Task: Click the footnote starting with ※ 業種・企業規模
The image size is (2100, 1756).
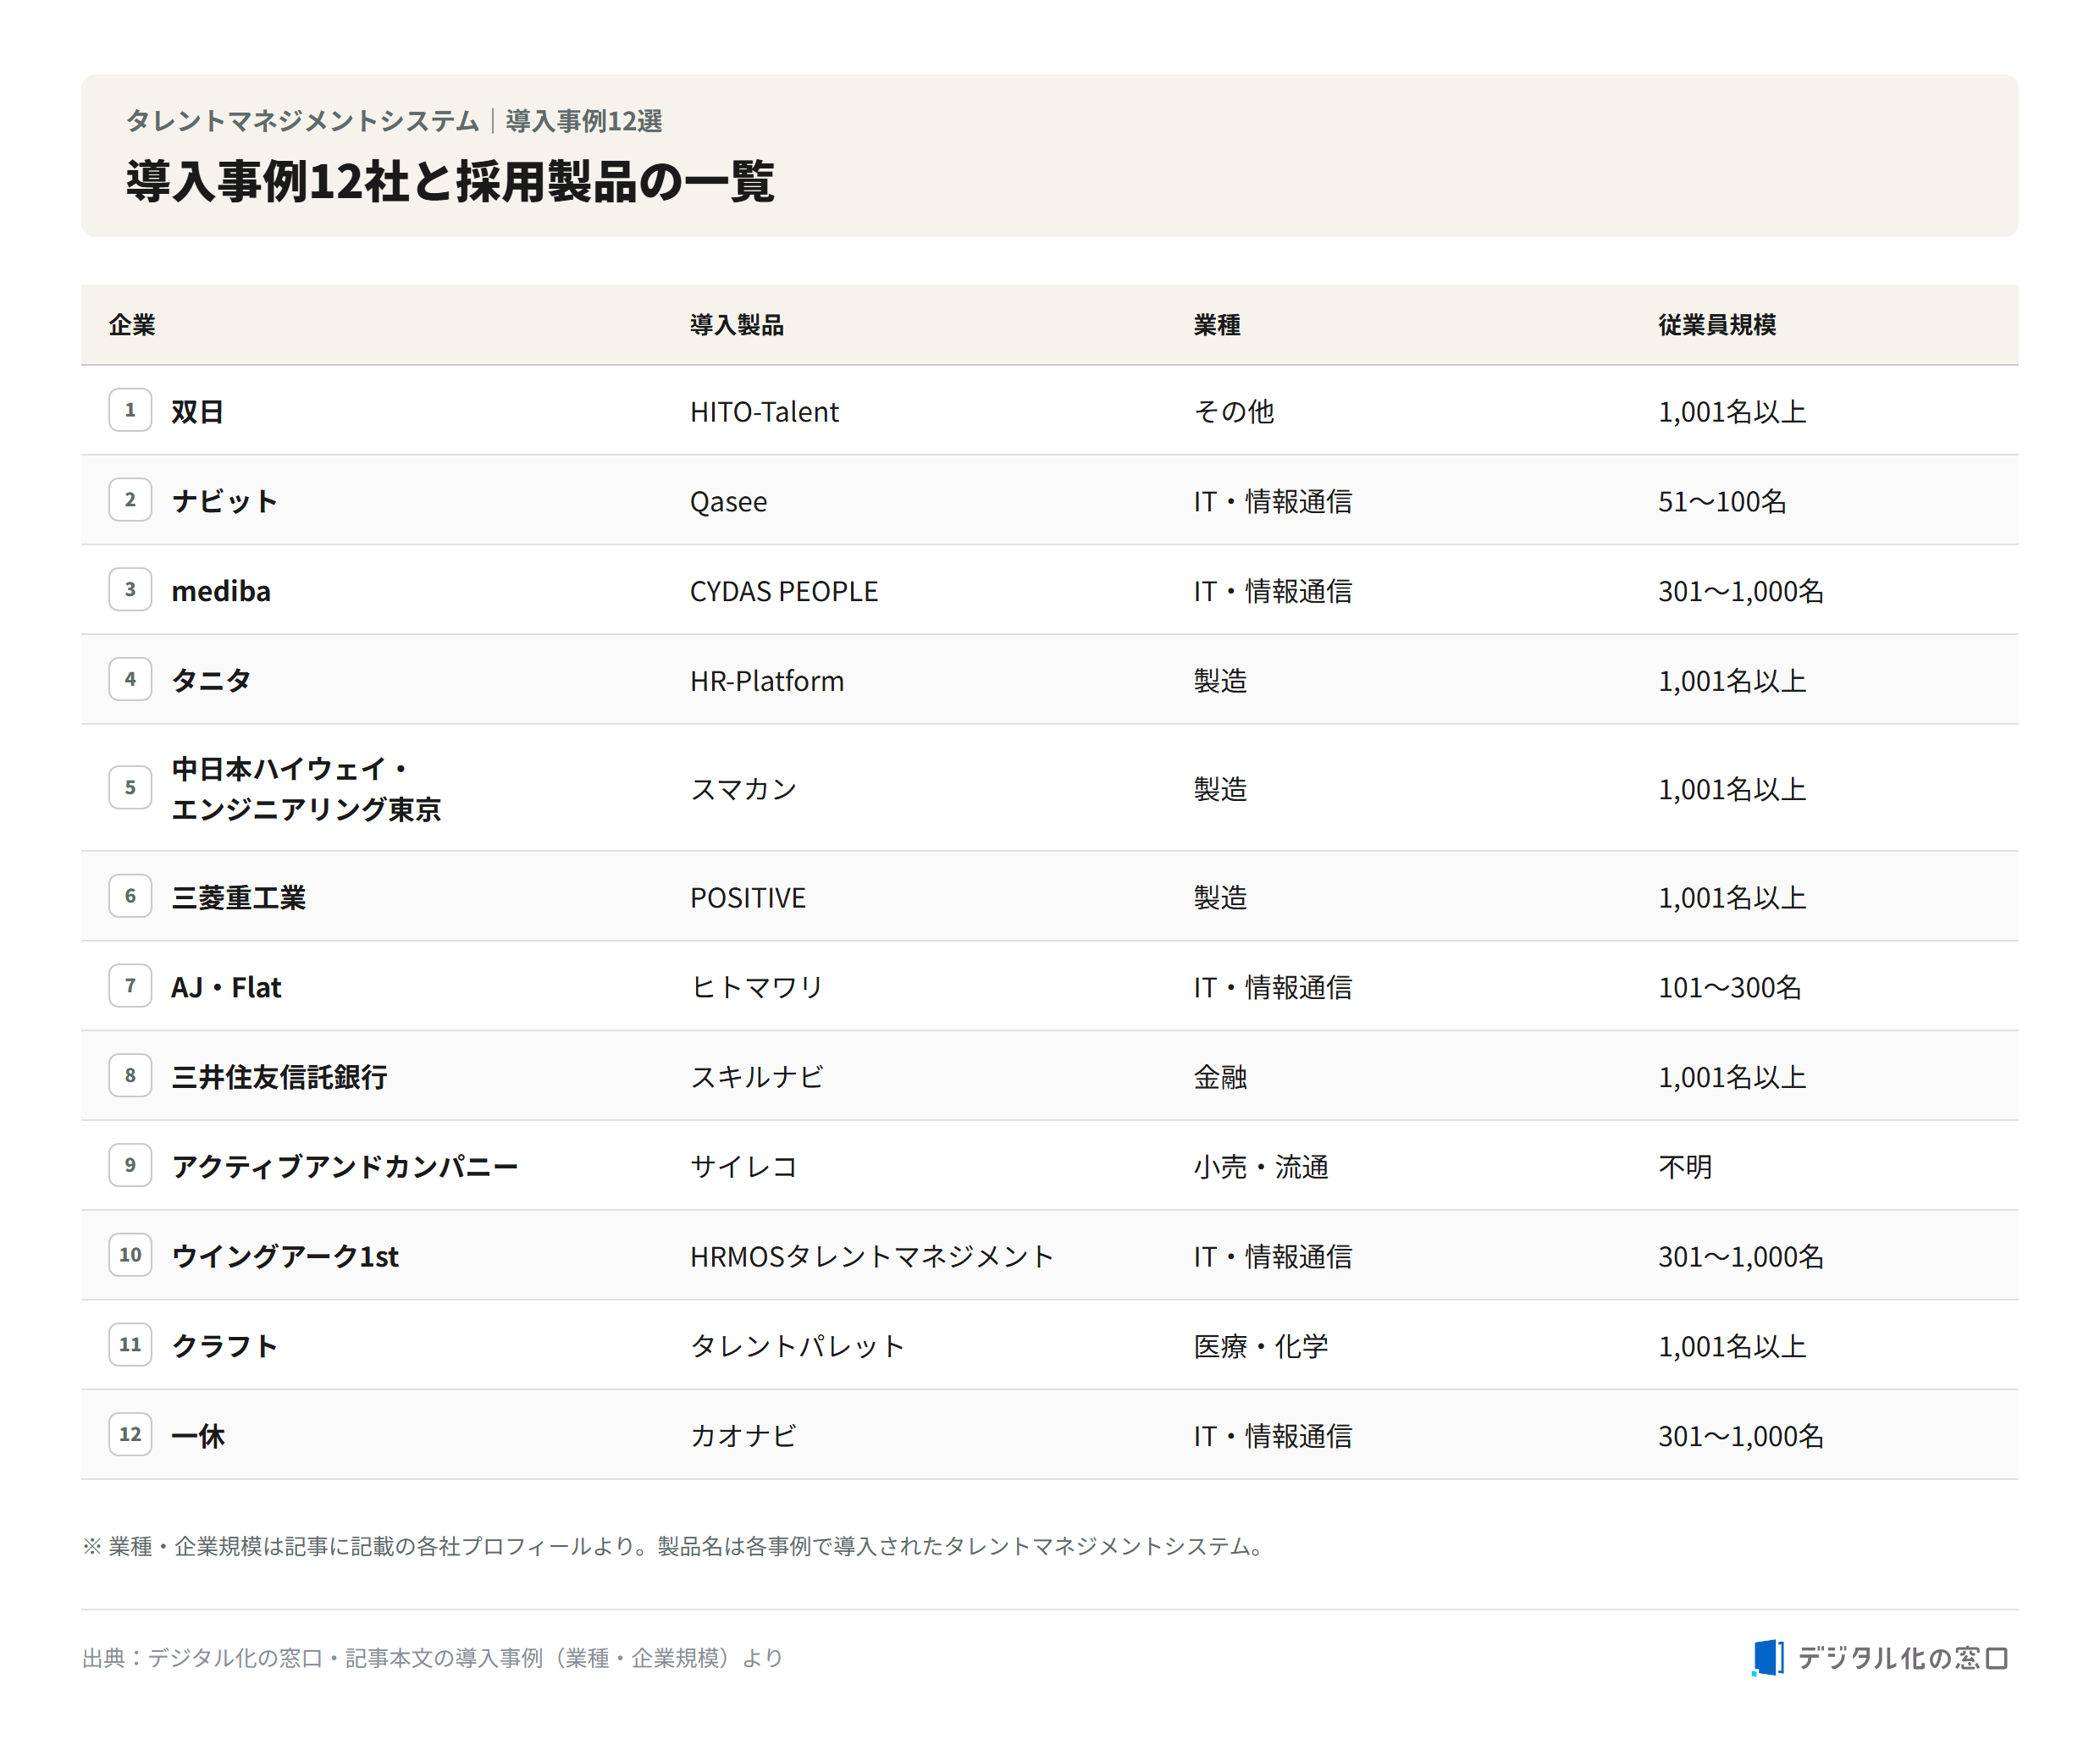Action: [x=675, y=1546]
